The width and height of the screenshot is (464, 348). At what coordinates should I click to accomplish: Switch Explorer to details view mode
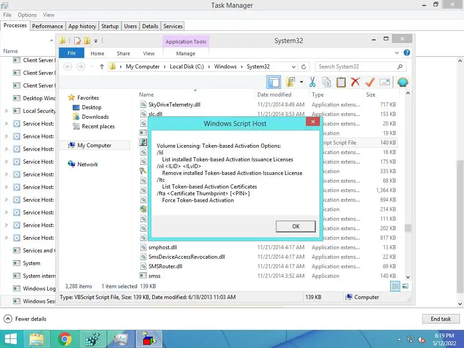[395, 286]
